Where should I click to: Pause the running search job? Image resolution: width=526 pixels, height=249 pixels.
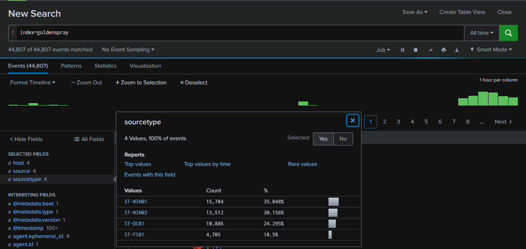pos(402,50)
